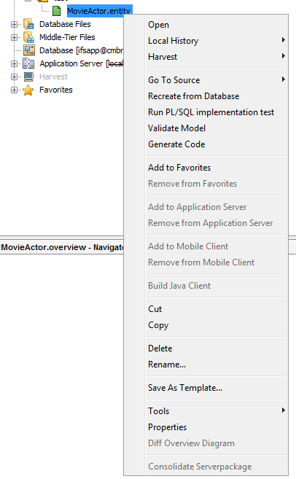Open the Tools submenu arrow
Viewport: 296px width, 479px height.
[284, 410]
